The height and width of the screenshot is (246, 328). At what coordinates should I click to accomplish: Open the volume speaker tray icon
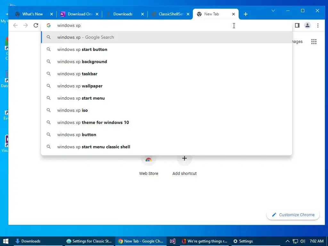point(302,241)
